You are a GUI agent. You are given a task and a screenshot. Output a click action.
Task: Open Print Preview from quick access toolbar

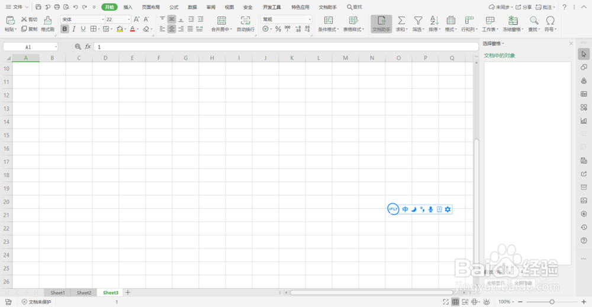[66, 7]
